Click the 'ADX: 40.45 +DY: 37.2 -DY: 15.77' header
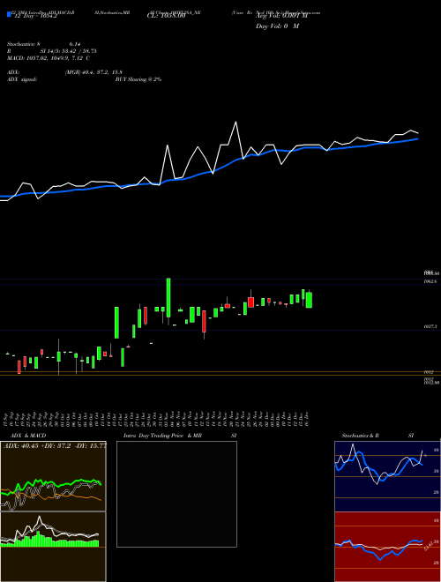Image resolution: width=441 pixels, height=582 pixels. [55, 446]
